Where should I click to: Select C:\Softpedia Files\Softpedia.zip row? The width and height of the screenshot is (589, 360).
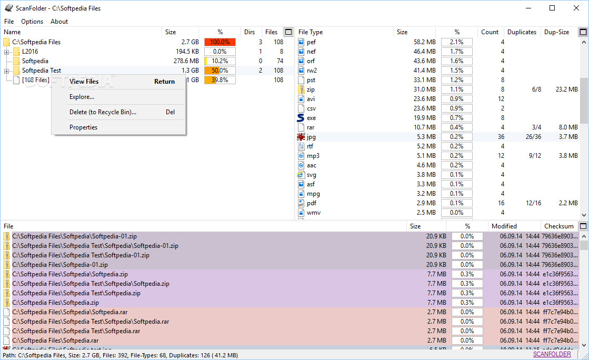(290, 303)
